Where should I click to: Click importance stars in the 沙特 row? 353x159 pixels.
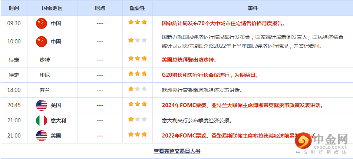[137, 59]
